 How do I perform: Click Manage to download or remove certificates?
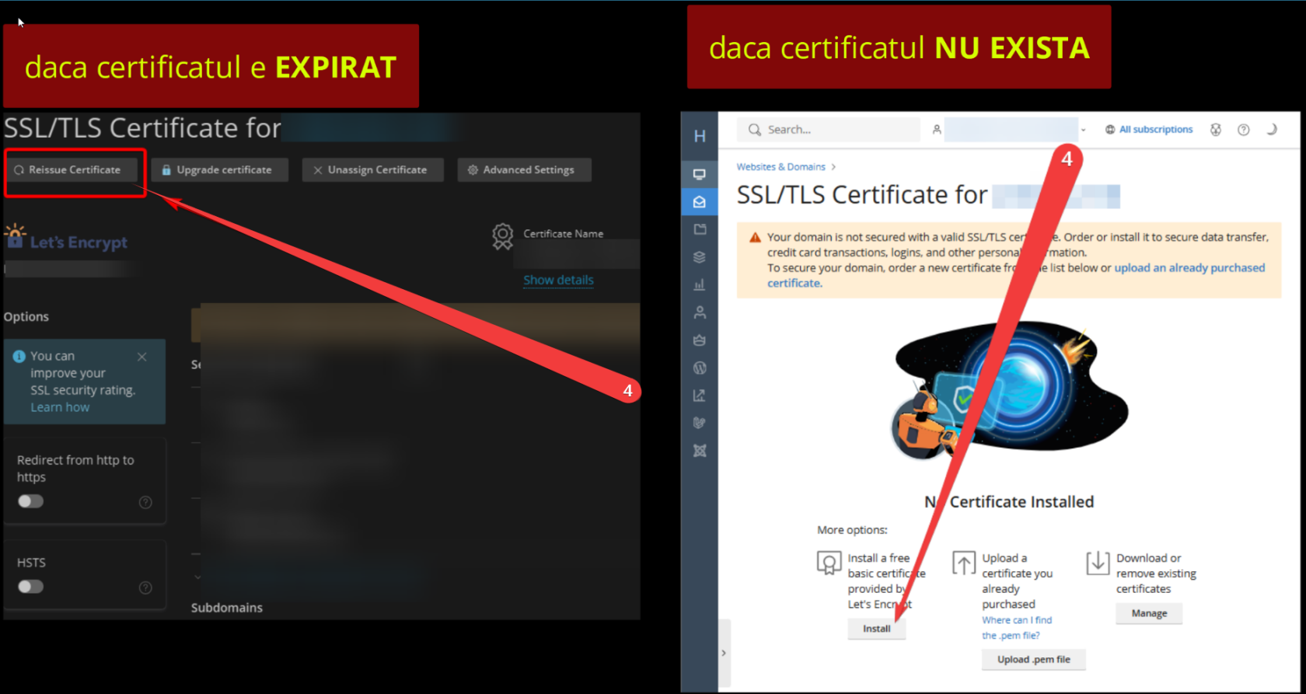point(1149,613)
